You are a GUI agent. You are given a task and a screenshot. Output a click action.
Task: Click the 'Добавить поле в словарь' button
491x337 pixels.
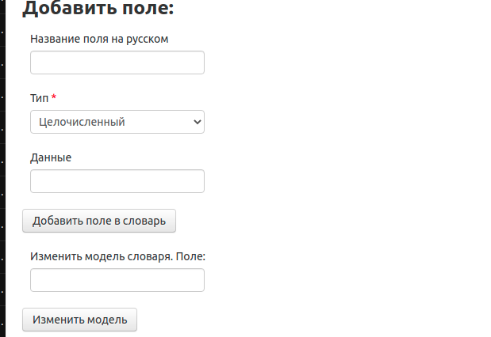pos(99,221)
